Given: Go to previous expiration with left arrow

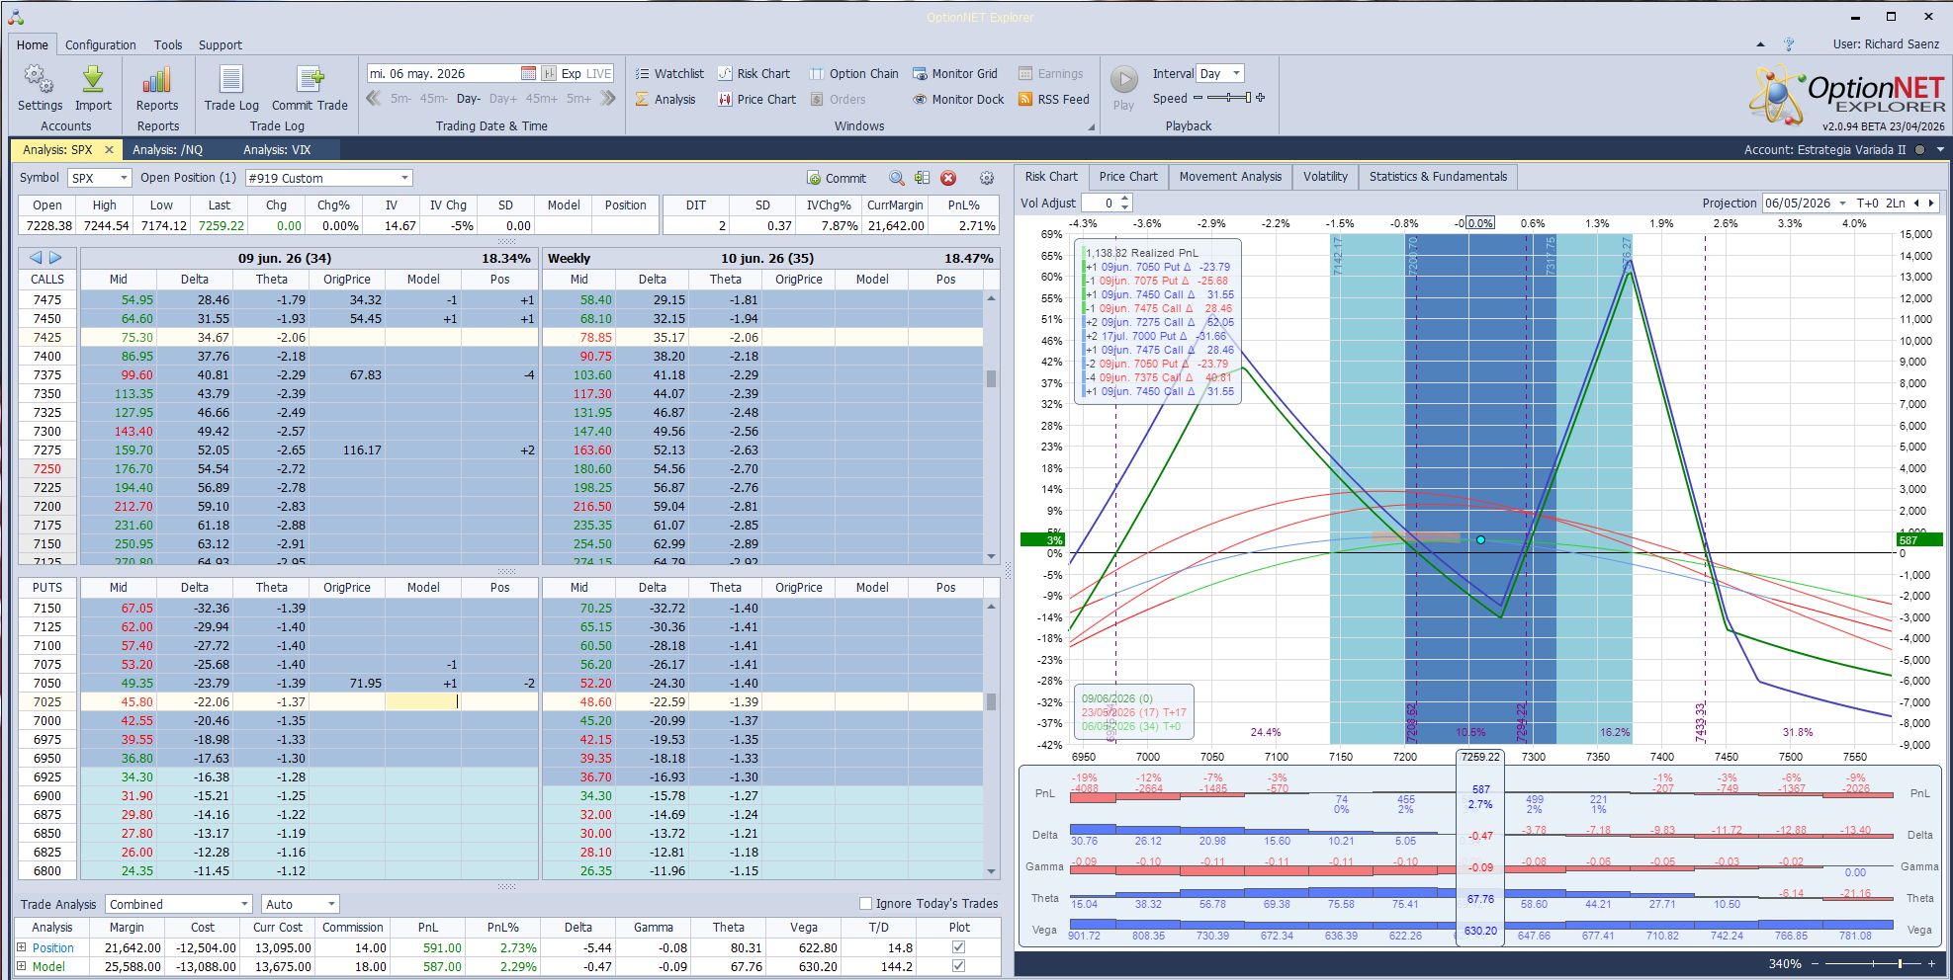Looking at the screenshot, I should click(36, 257).
